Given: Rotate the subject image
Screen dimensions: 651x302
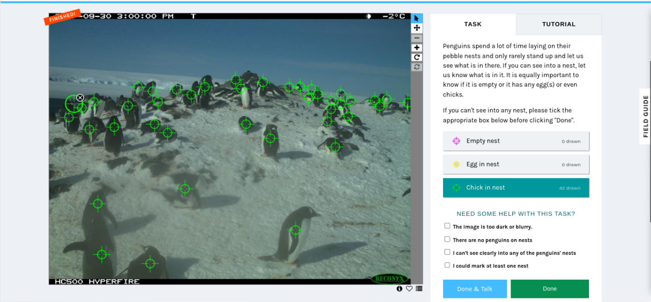Looking at the screenshot, I should coord(417,57).
